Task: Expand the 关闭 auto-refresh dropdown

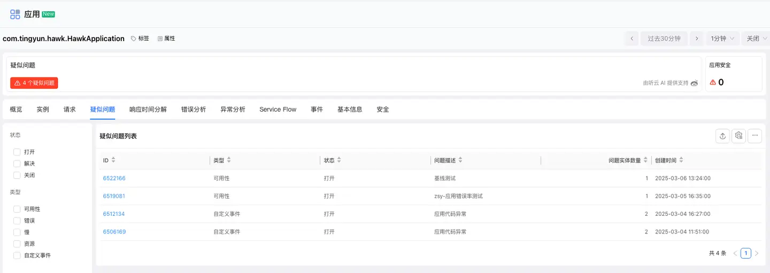Action: pos(756,38)
